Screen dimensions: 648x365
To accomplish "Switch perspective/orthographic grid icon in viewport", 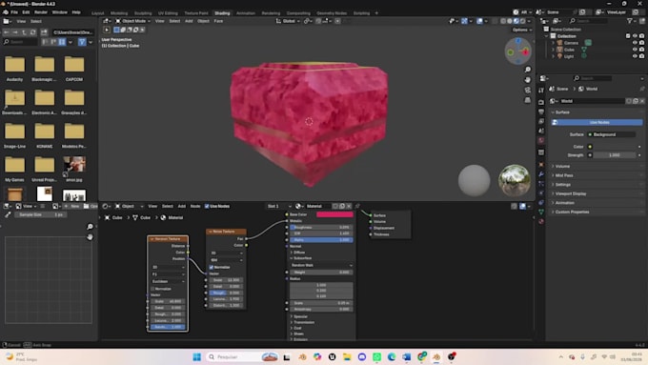I will (x=528, y=100).
